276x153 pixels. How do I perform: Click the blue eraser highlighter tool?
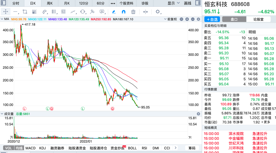tap(114, 12)
